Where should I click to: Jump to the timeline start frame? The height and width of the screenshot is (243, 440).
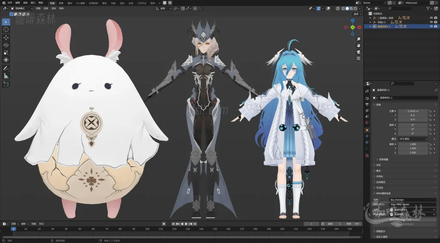point(173,224)
